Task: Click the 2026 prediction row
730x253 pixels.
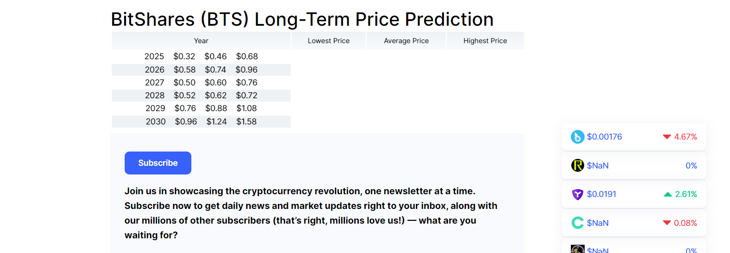Action: [x=201, y=70]
